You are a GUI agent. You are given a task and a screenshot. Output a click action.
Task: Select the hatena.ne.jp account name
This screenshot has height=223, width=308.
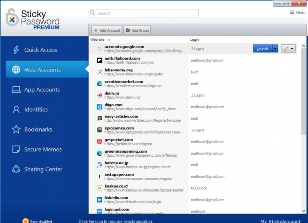click(x=116, y=163)
